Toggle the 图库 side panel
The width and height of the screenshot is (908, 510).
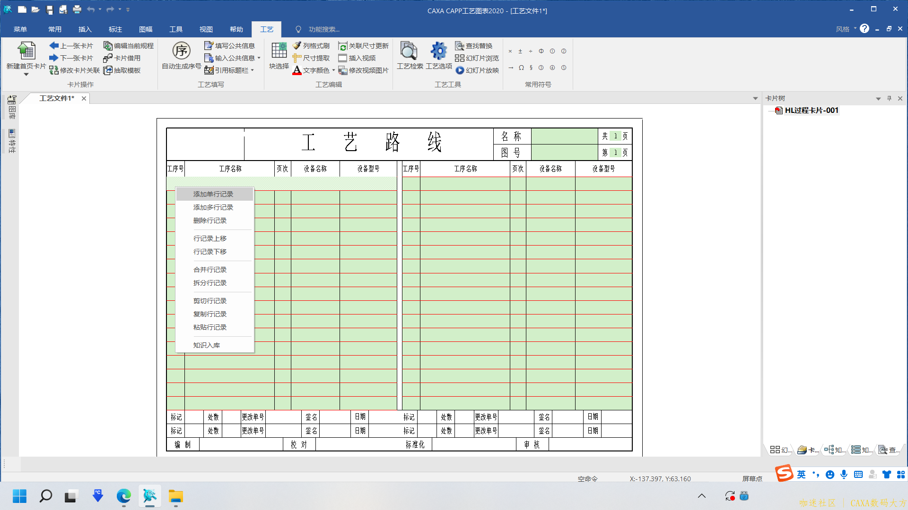point(12,107)
